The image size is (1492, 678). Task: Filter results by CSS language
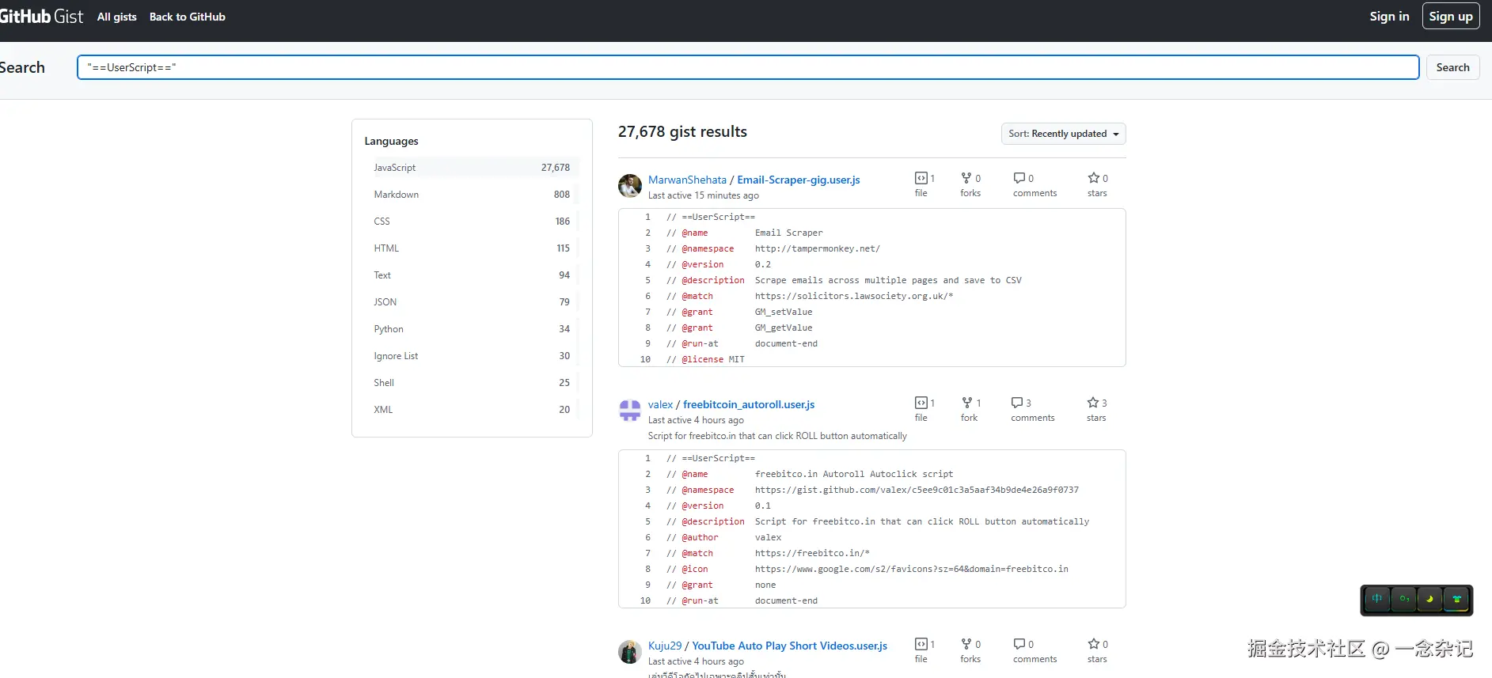[472, 222]
